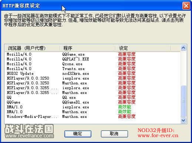The height and width of the screenshot is (143, 192).
Task: Select Mozilla/4.0 agent in QQPLAY~1.EXE row
Action: 19,59
